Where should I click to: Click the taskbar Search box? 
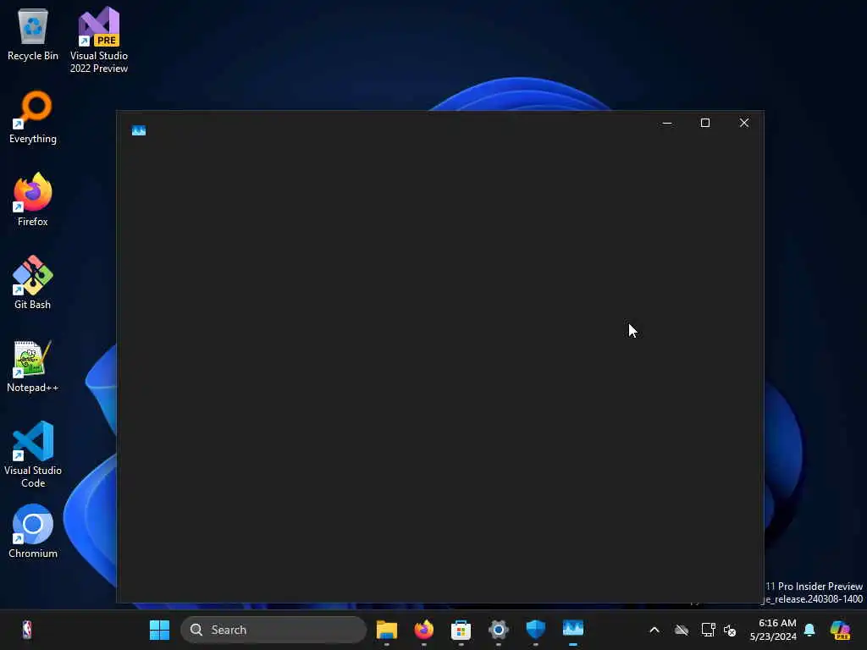[x=273, y=630]
